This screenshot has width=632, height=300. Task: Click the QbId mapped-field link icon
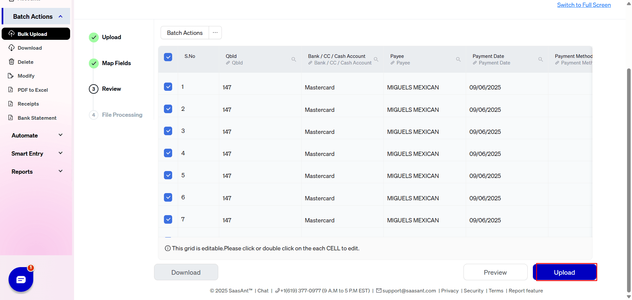(x=228, y=63)
